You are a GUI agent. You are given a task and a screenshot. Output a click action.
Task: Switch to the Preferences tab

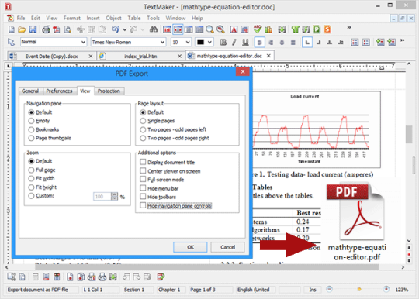tap(59, 91)
